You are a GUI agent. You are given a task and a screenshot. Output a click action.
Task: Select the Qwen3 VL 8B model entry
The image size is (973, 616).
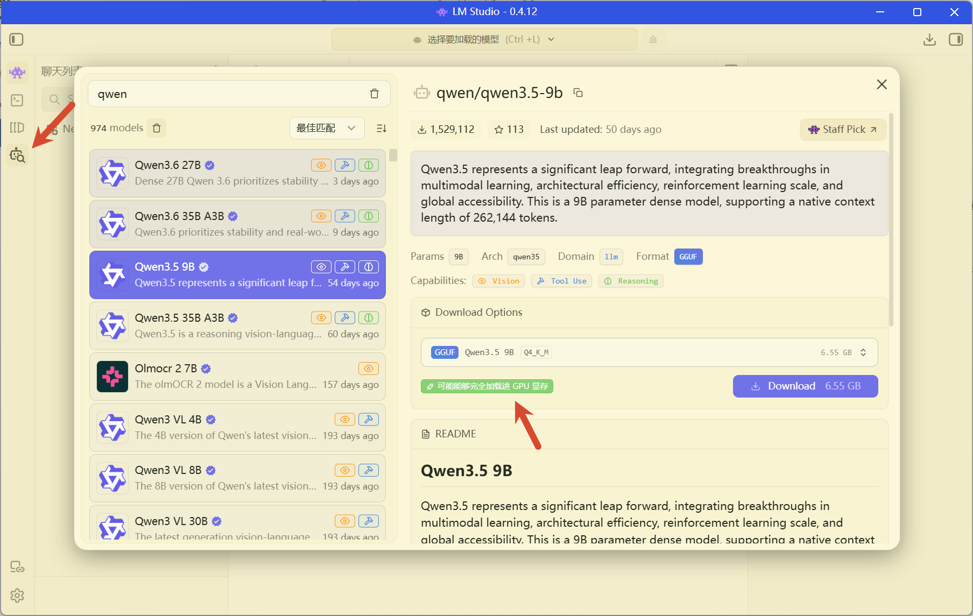tap(237, 478)
